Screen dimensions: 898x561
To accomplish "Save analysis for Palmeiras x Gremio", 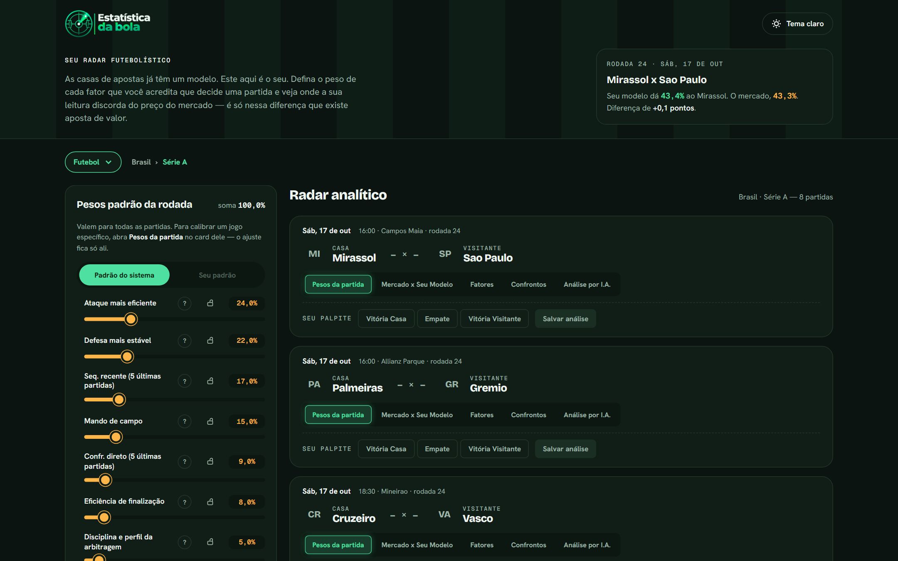I will coord(565,449).
